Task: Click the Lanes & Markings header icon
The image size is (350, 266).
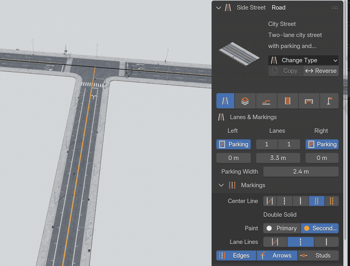Action: point(221,117)
